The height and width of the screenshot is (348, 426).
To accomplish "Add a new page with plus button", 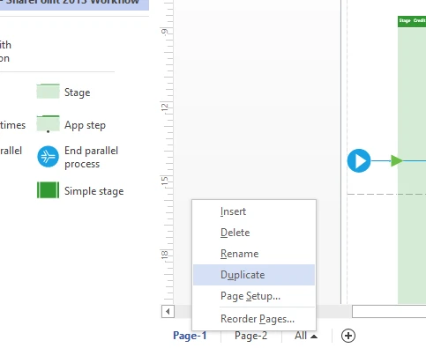I will point(348,336).
